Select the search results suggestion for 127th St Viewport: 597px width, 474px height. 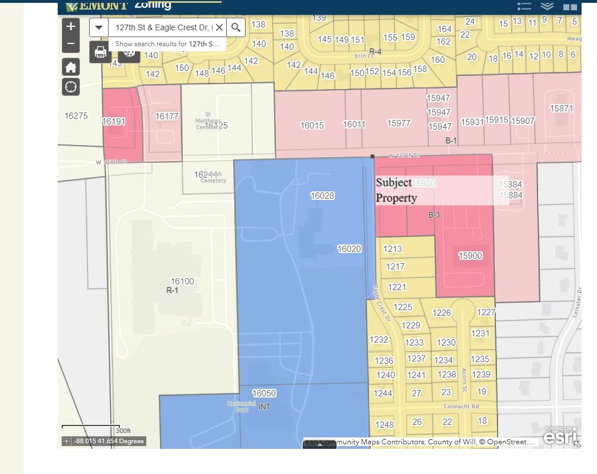pyautogui.click(x=167, y=44)
